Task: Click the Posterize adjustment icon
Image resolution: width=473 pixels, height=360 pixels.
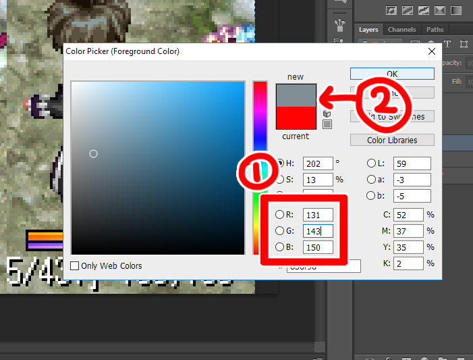Action: coord(408,11)
